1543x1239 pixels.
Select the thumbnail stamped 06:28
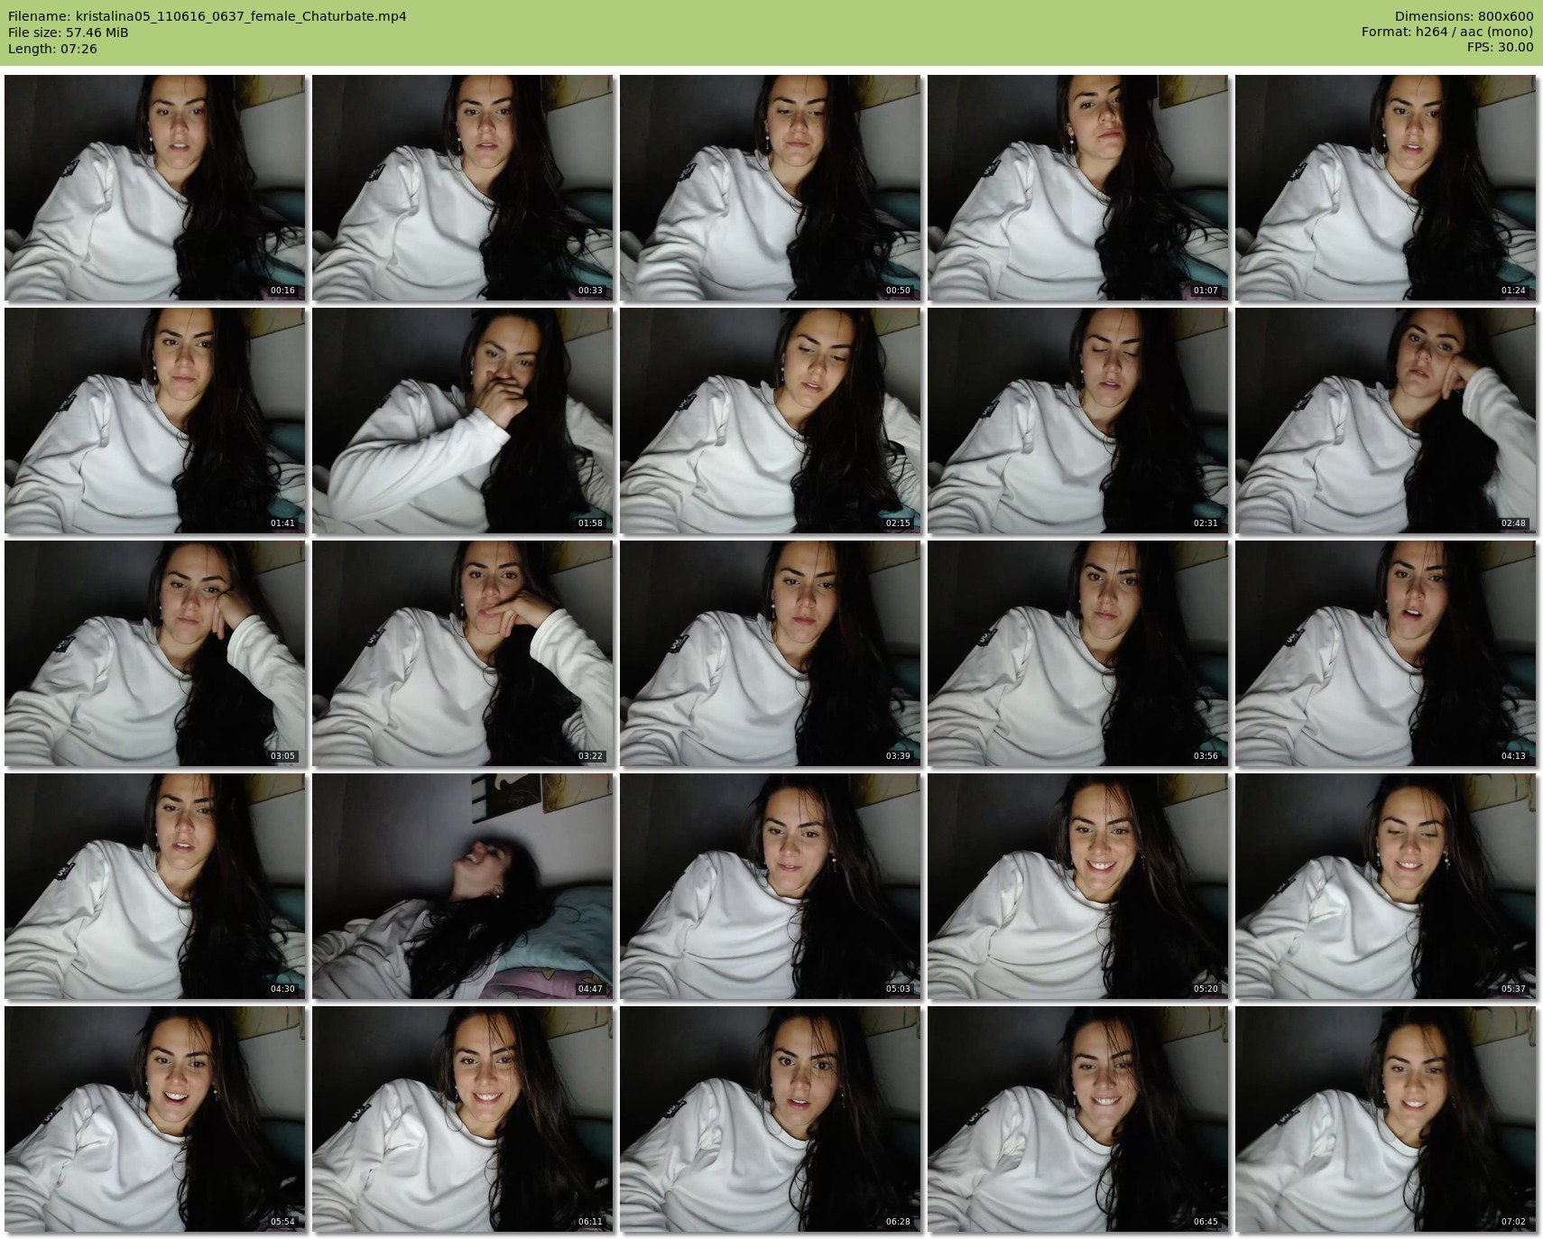(771, 1118)
